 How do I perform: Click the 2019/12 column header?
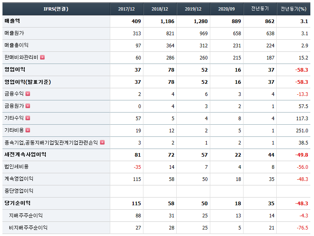(x=193, y=9)
